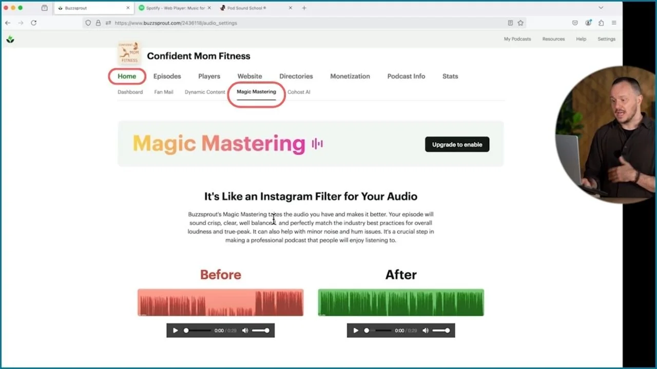Switch to the Pod Sound School tab
This screenshot has height=369, width=657.
coord(256,8)
